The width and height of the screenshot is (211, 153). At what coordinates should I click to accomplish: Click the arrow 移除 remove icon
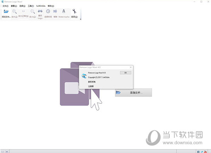[x=55, y=11]
